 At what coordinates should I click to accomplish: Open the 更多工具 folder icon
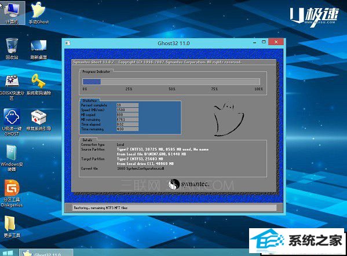[12, 226]
